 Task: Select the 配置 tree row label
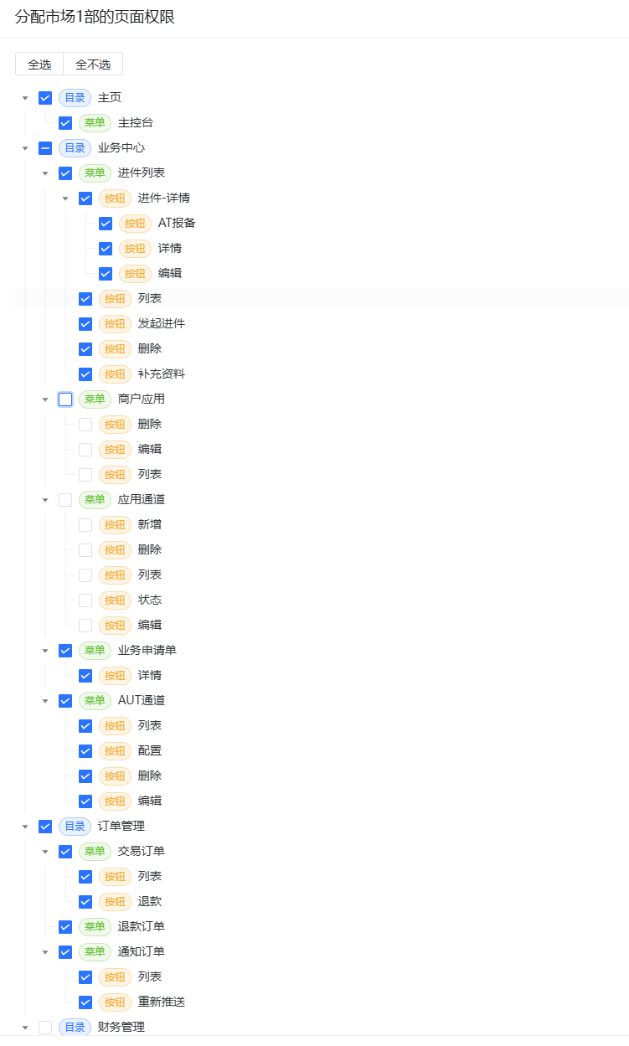(x=150, y=751)
